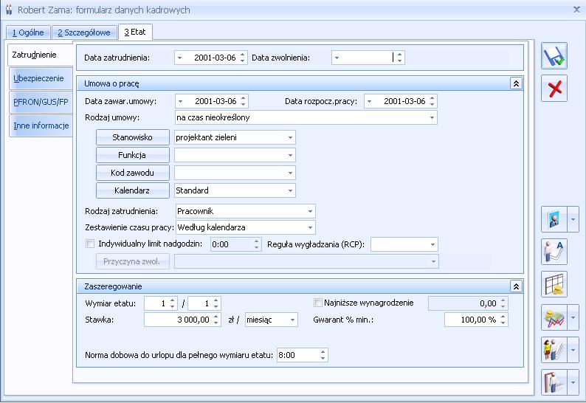Image resolution: width=586 pixels, height=403 pixels.
Task: Click the Stawka spinner arrows
Action: point(216,320)
